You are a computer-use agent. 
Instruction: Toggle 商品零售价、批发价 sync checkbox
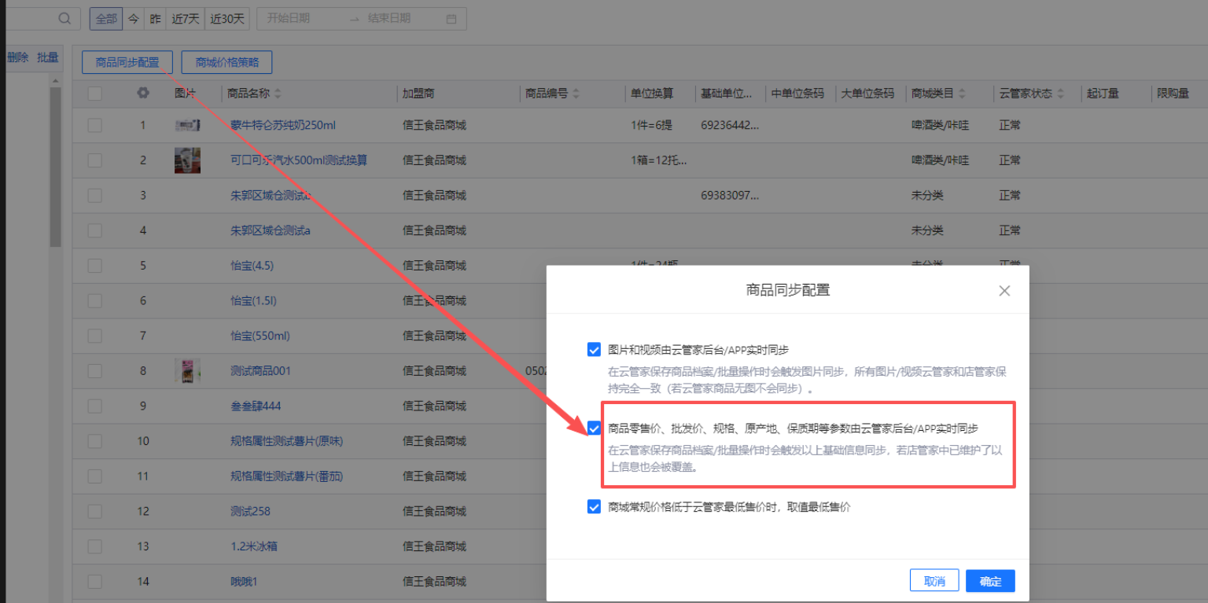point(594,428)
